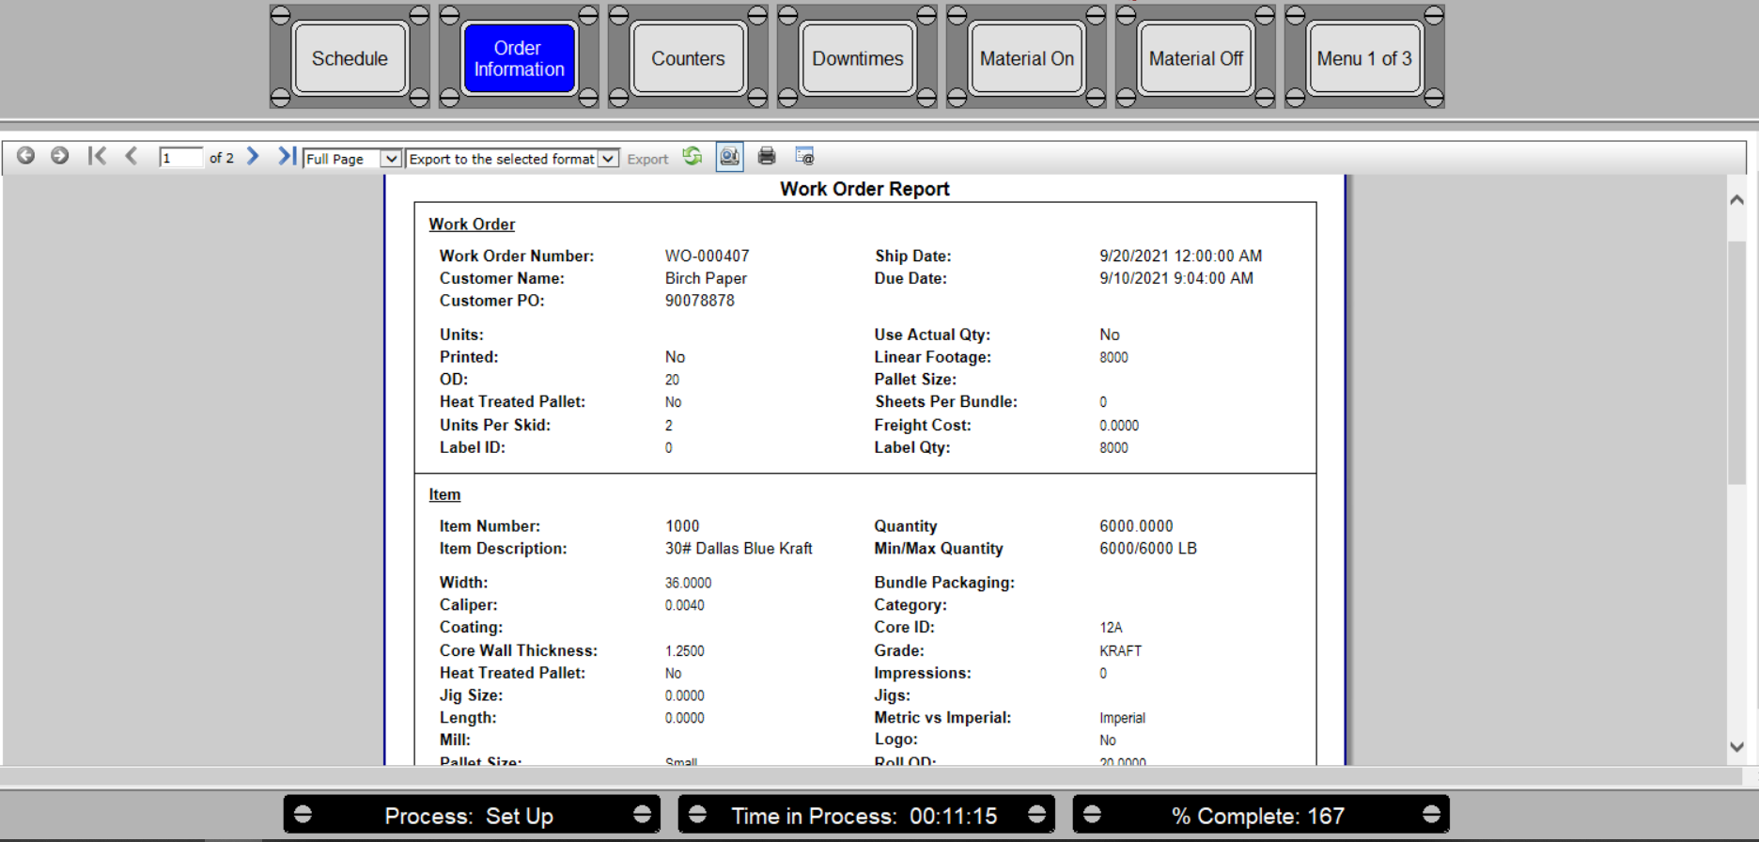Open the Counters screen
The width and height of the screenshot is (1759, 842).
[688, 58]
